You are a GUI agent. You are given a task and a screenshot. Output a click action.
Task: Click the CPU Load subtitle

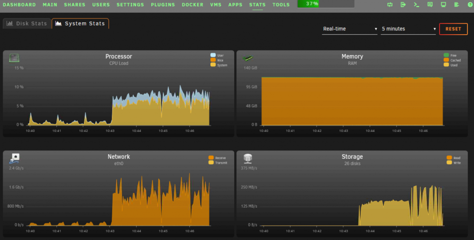tap(119, 63)
